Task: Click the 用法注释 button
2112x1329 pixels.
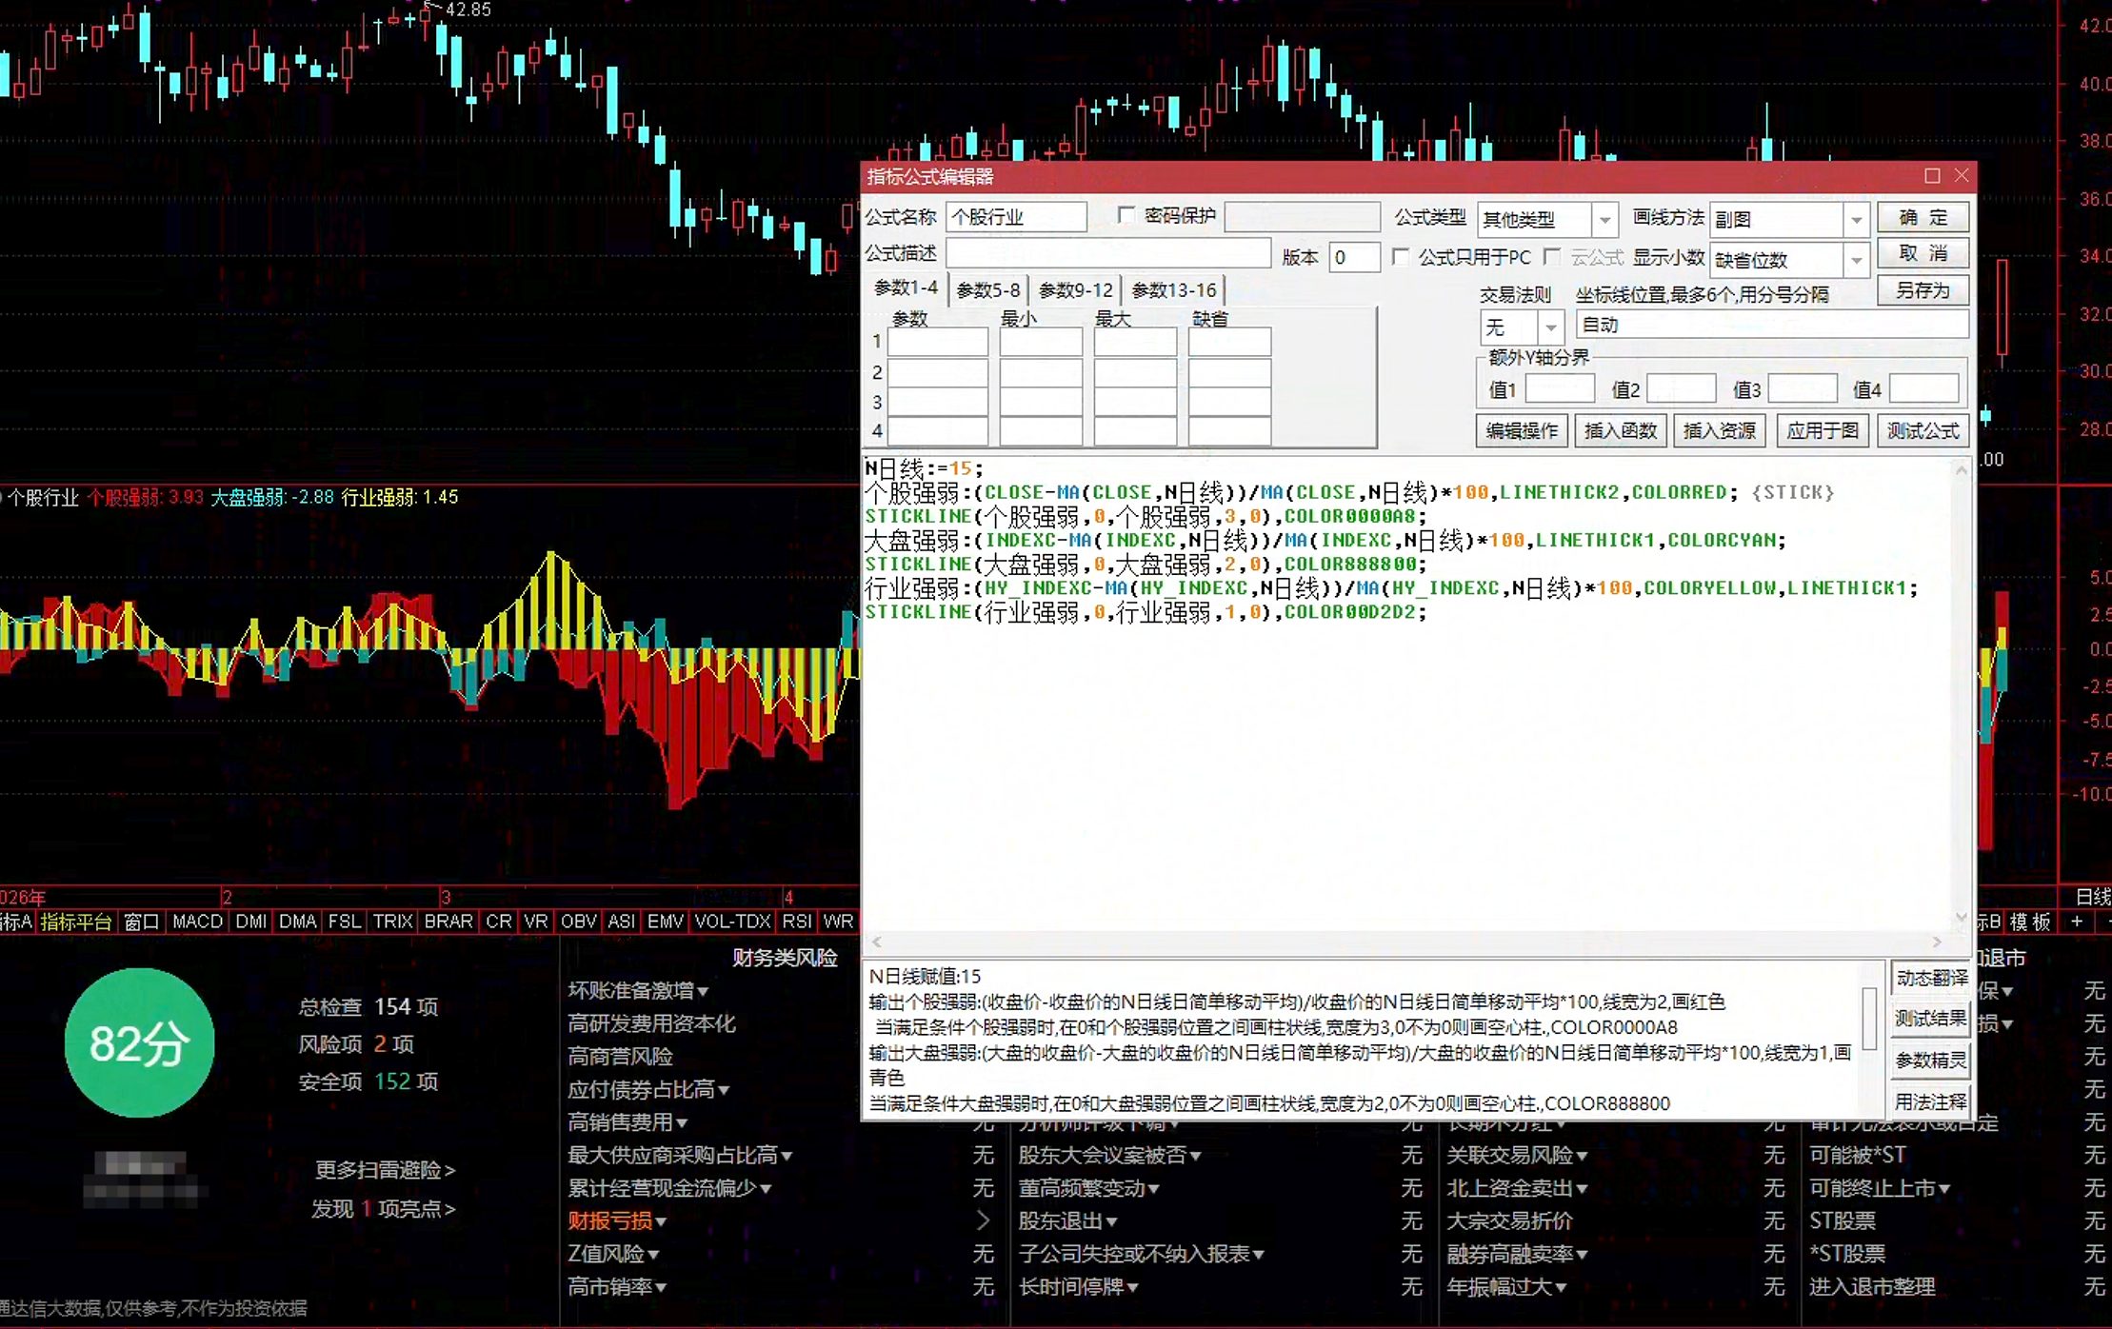Action: [x=1931, y=1101]
